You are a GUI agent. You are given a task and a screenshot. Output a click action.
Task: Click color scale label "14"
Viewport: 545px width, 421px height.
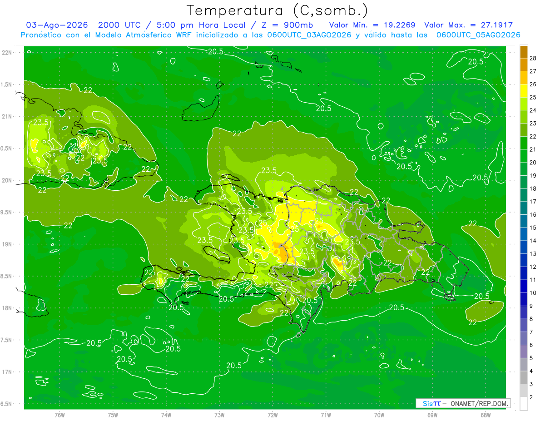pos(533,241)
